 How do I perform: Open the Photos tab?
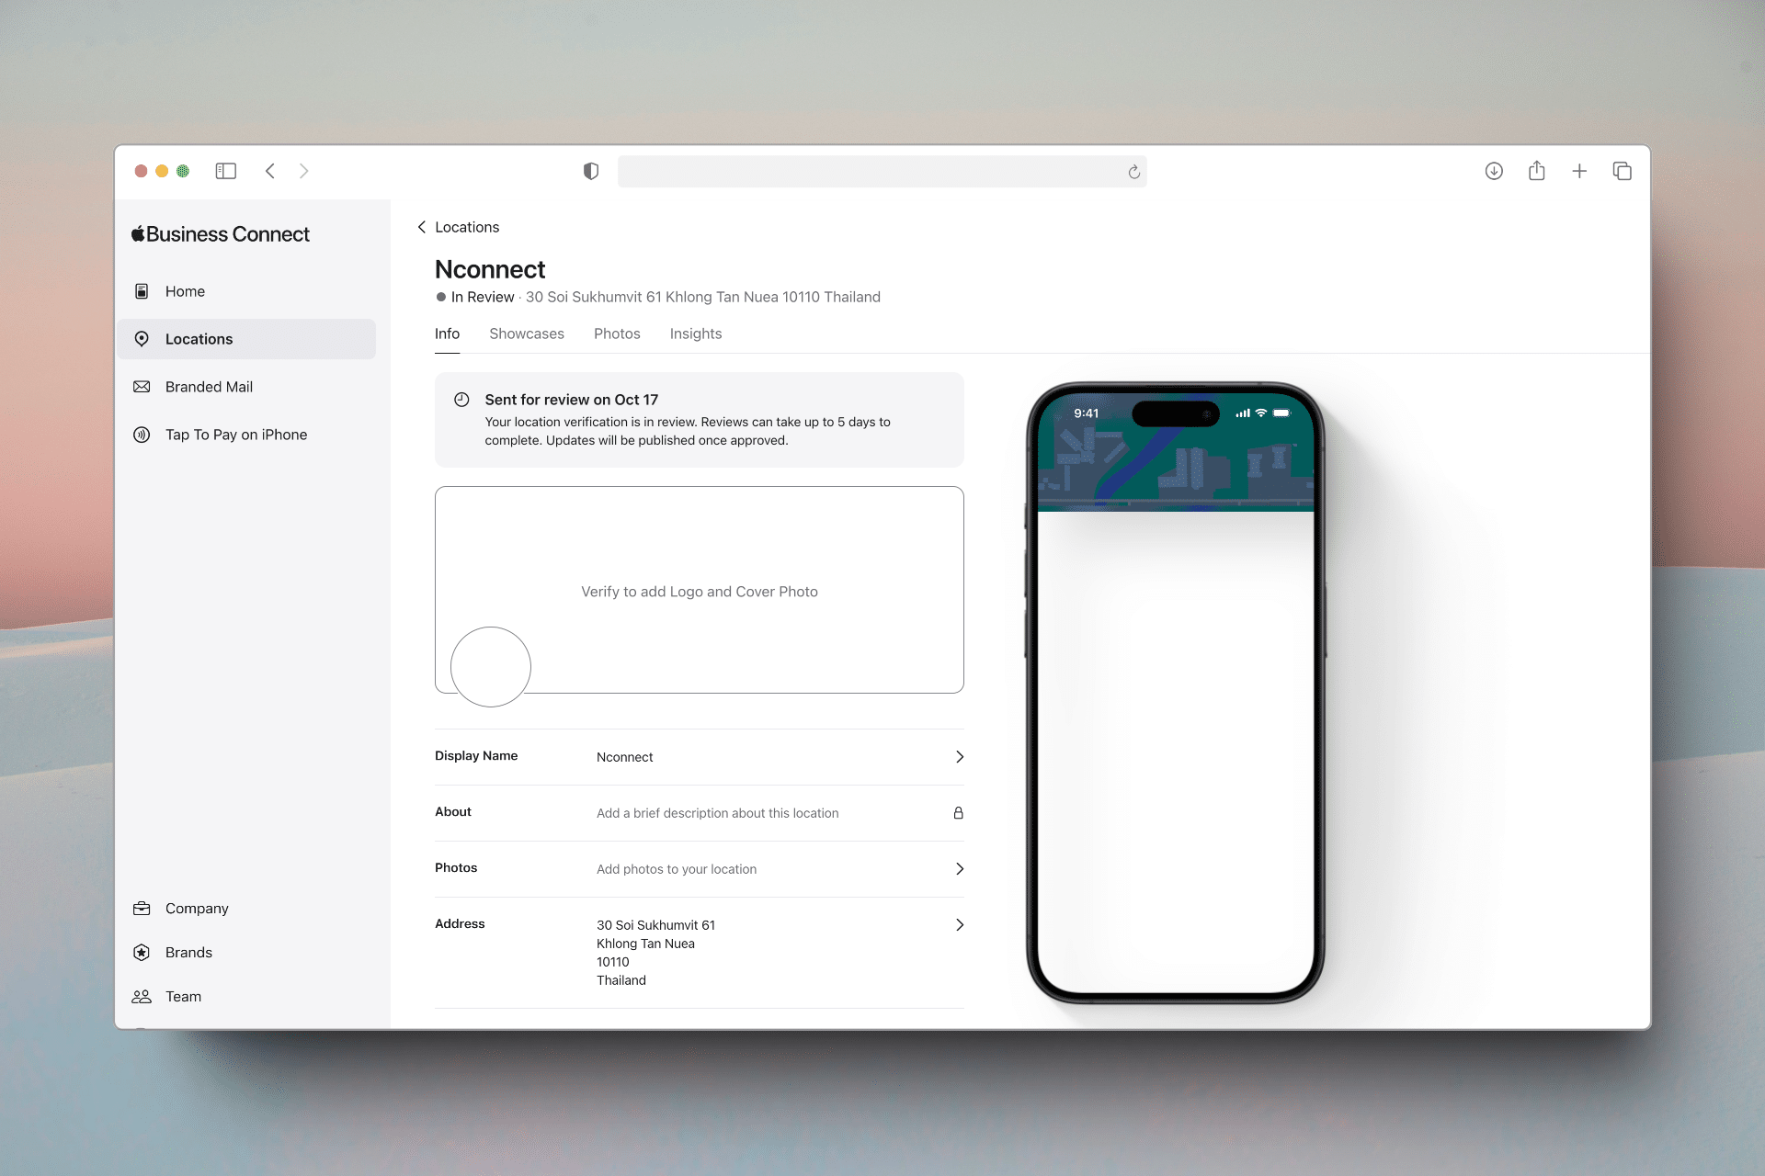pyautogui.click(x=617, y=334)
